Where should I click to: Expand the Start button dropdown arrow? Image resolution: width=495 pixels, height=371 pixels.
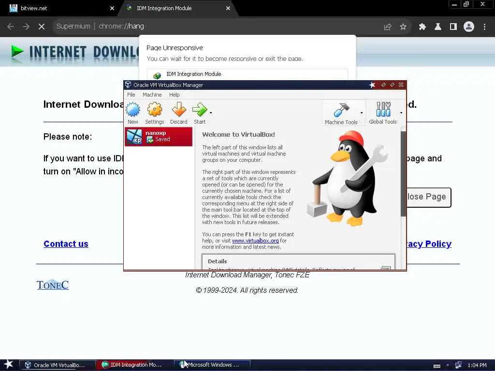click(211, 113)
